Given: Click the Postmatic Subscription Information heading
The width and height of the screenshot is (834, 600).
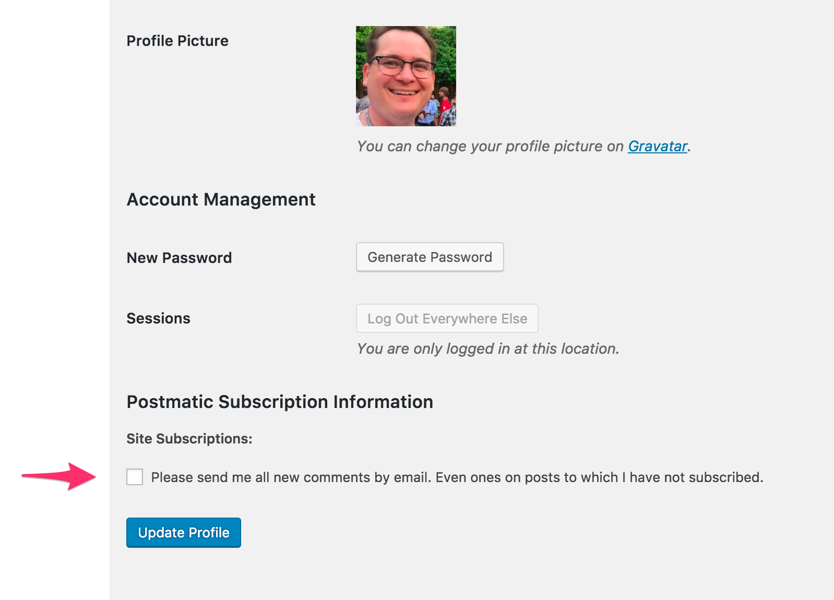Looking at the screenshot, I should point(280,402).
